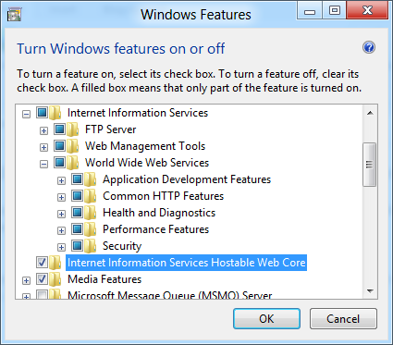Click folder icon beside Common HTTP Features
Image resolution: width=393 pixels, height=345 pixels.
[90, 196]
